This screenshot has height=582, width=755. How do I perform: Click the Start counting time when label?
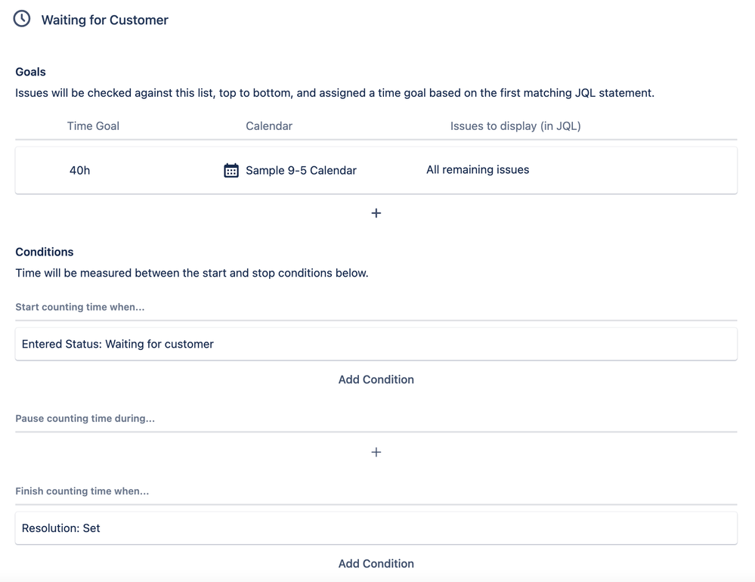[x=80, y=307]
